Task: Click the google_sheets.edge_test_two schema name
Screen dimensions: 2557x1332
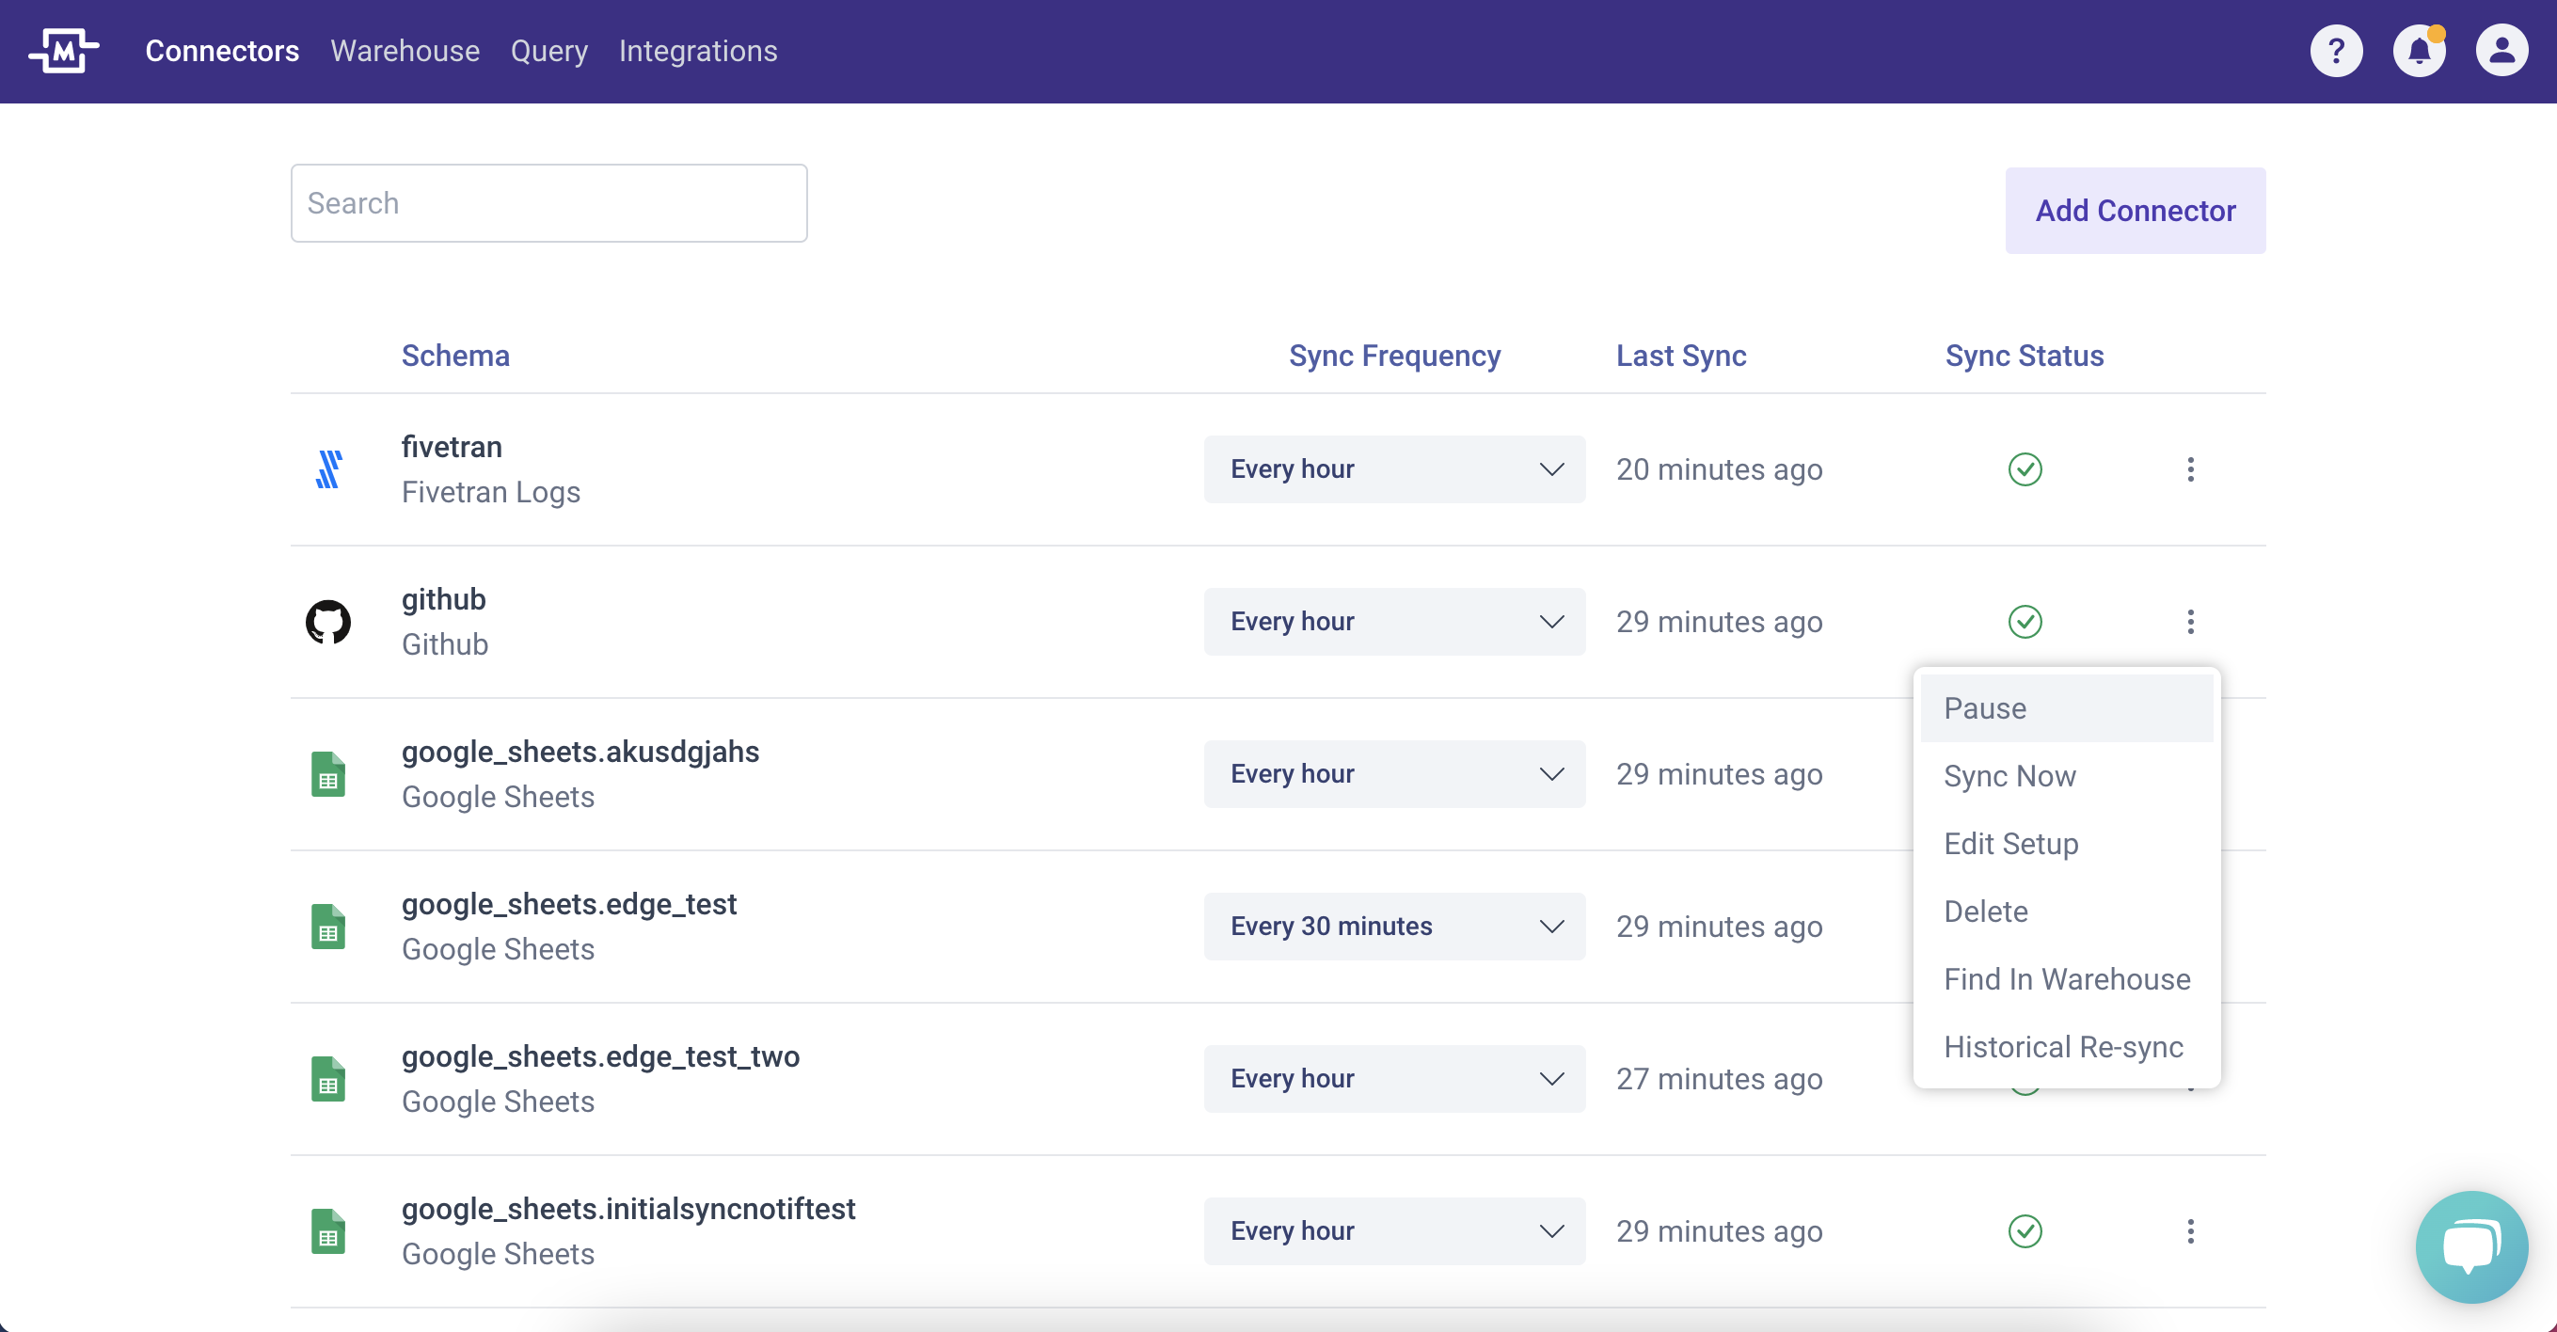Action: [600, 1056]
